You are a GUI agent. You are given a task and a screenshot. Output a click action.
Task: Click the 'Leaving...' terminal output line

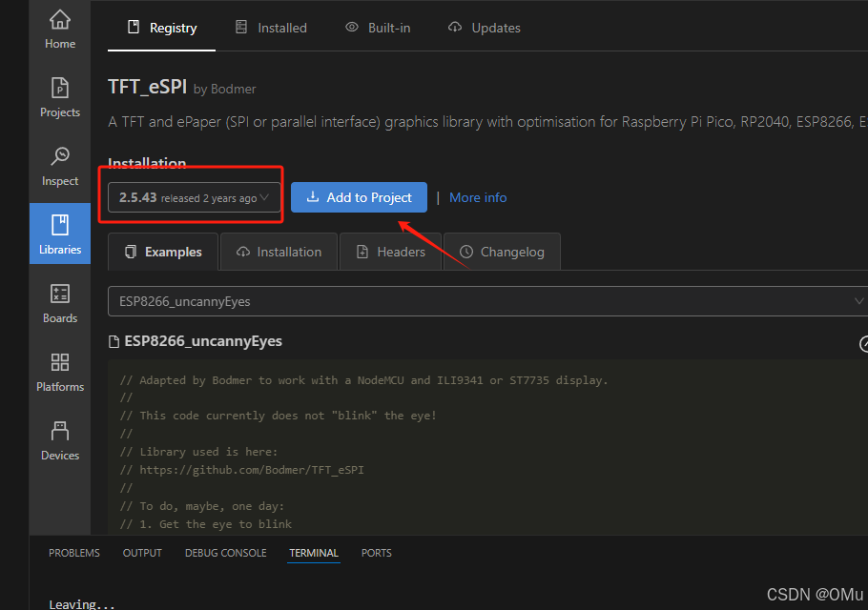(x=82, y=604)
